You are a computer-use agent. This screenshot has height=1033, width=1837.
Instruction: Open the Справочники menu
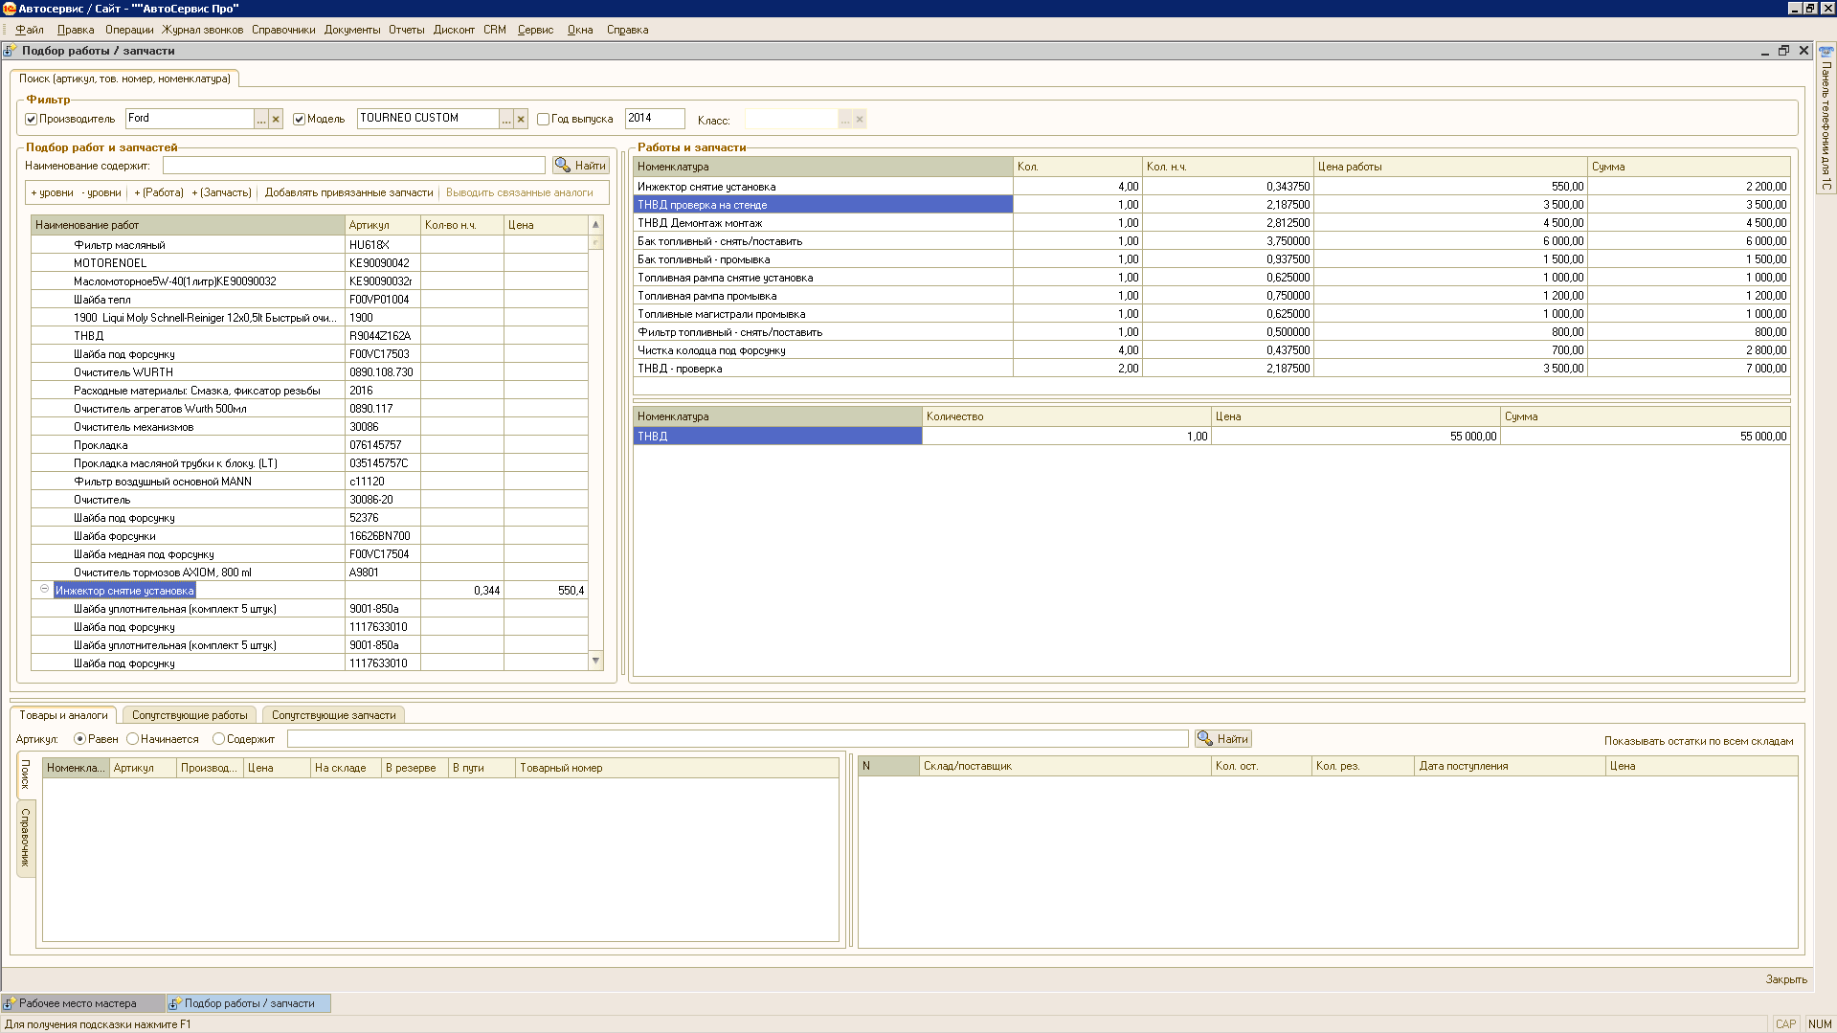coord(283,30)
